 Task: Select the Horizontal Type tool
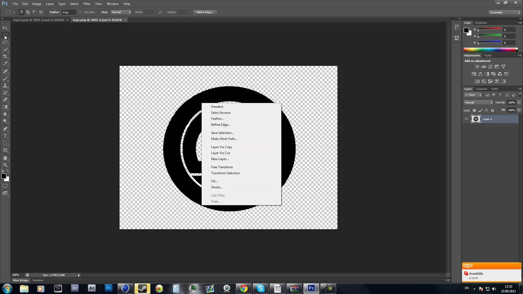pos(5,136)
